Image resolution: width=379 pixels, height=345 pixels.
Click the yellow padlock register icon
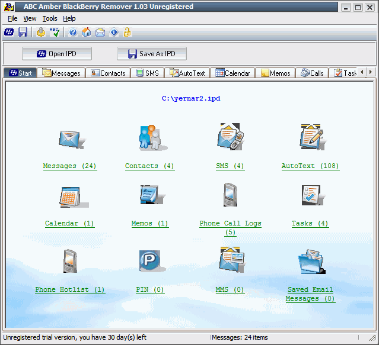(127, 32)
